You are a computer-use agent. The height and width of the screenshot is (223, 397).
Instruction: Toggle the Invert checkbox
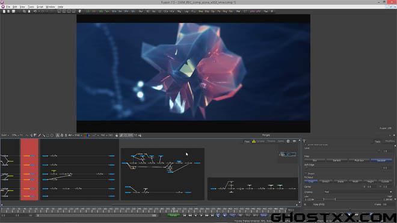306,173
